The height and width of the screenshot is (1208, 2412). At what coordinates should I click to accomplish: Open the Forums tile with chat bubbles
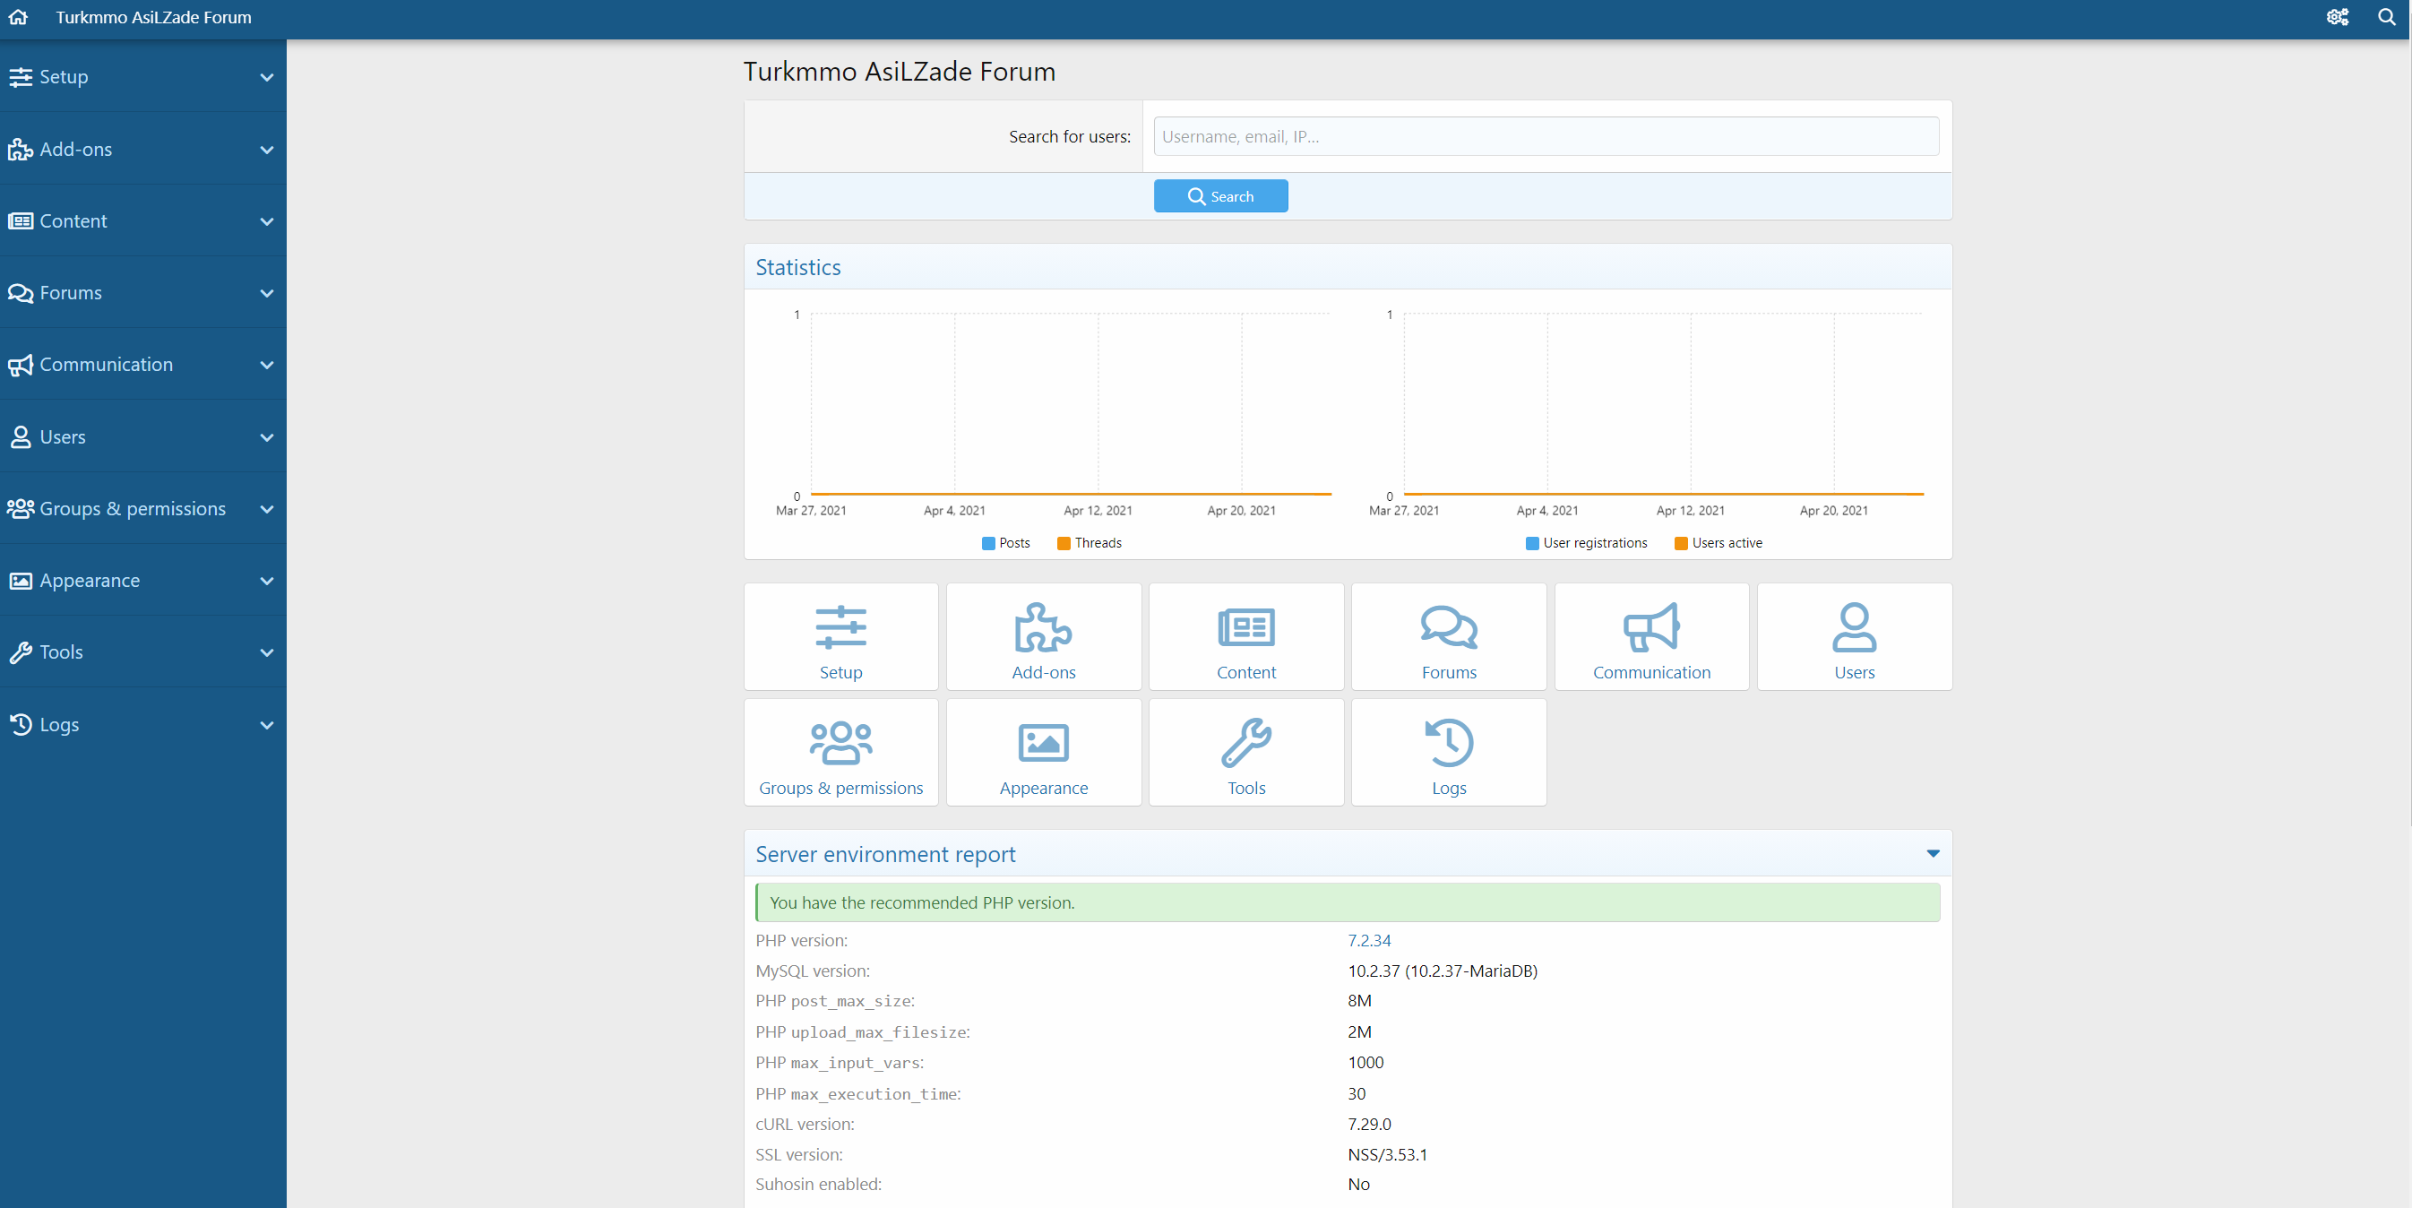[x=1449, y=637]
